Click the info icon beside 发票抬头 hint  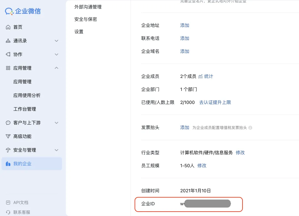[x=250, y=128]
